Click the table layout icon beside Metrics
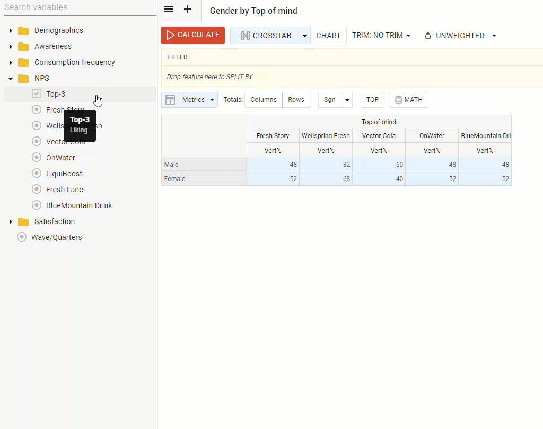The height and width of the screenshot is (429, 543). click(169, 100)
